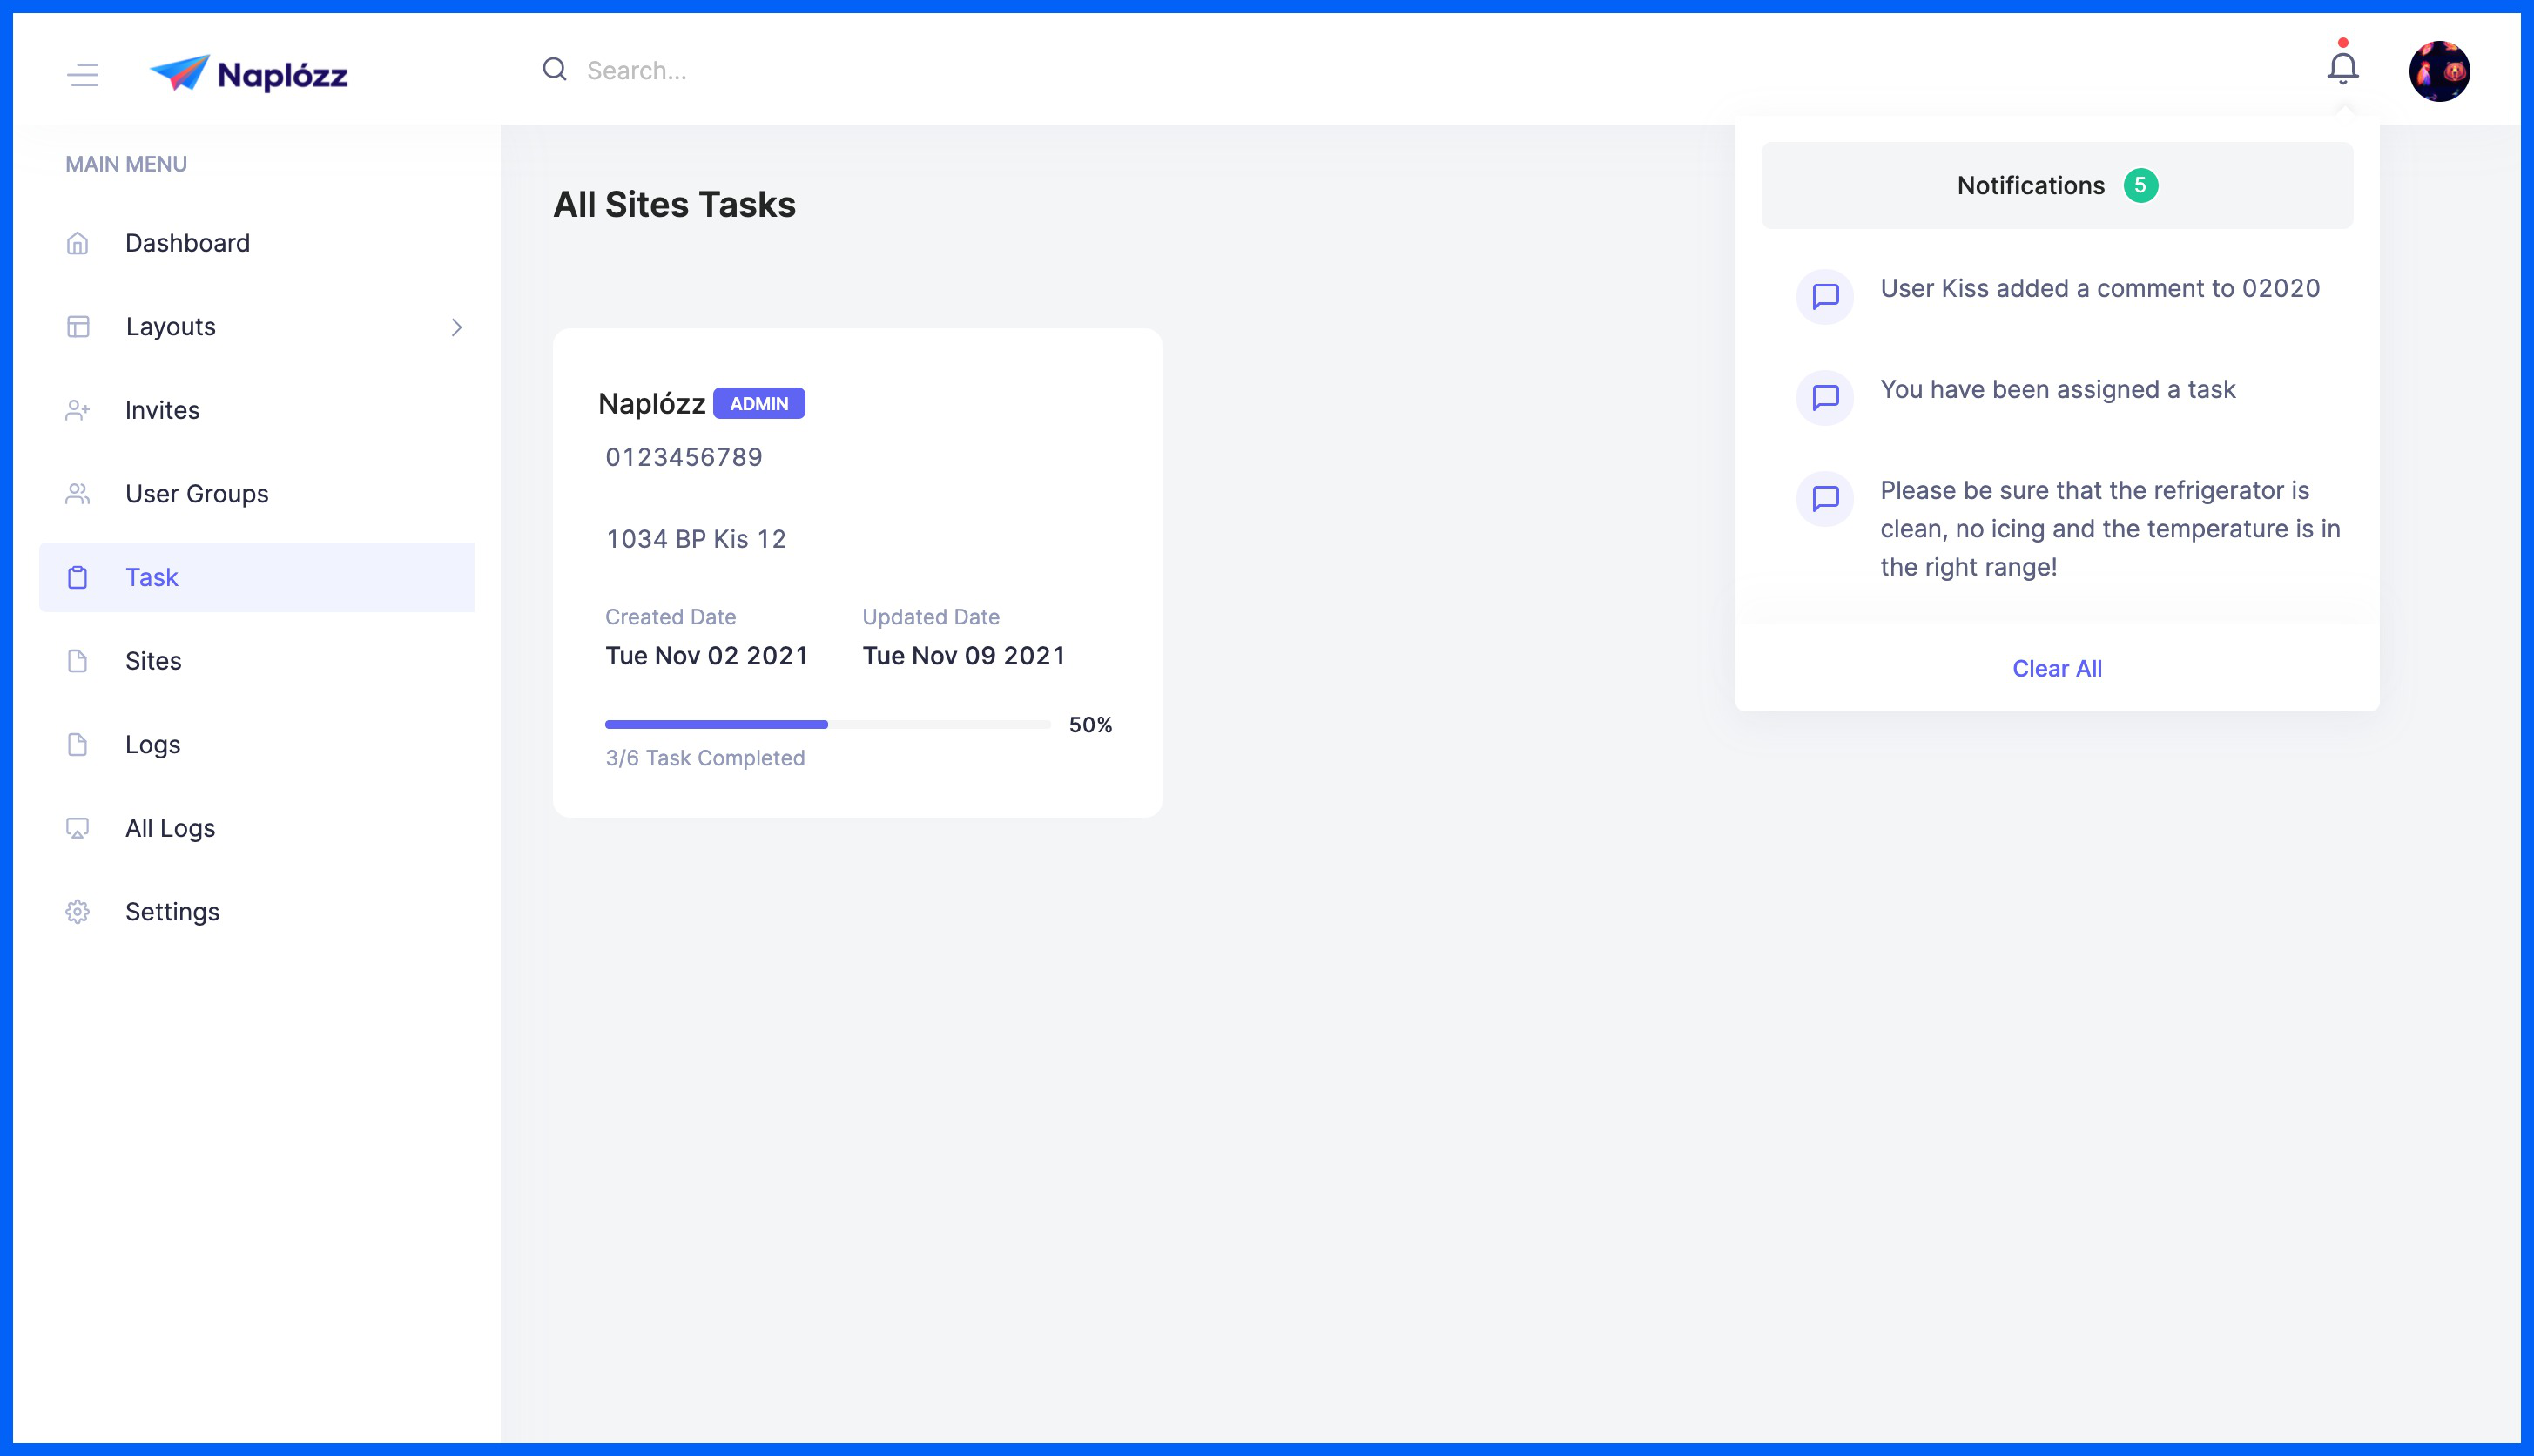The image size is (2534, 1456).
Task: Open User Groups menu item
Action: 197,494
